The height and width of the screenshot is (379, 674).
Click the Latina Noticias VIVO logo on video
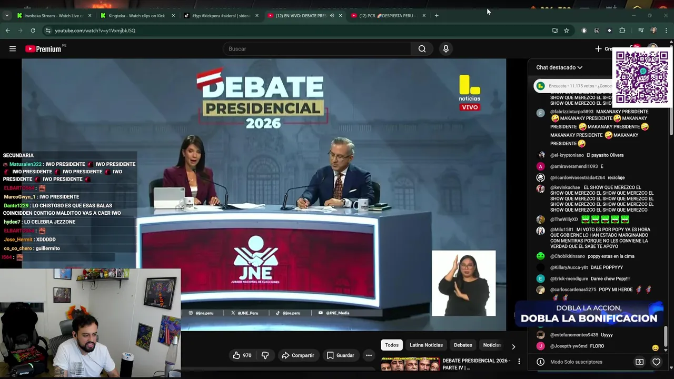469,93
